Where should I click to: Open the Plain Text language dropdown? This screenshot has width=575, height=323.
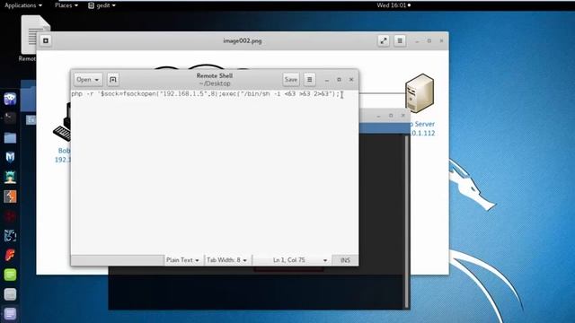coord(182,260)
